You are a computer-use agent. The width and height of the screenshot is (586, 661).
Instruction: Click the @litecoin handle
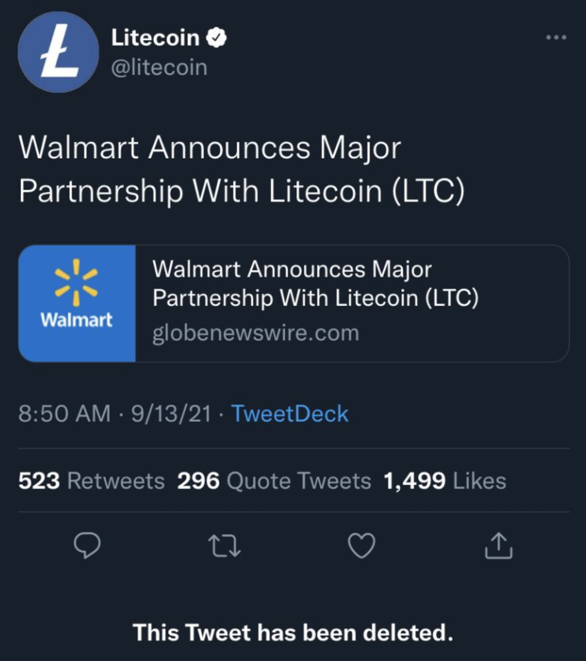coord(159,68)
